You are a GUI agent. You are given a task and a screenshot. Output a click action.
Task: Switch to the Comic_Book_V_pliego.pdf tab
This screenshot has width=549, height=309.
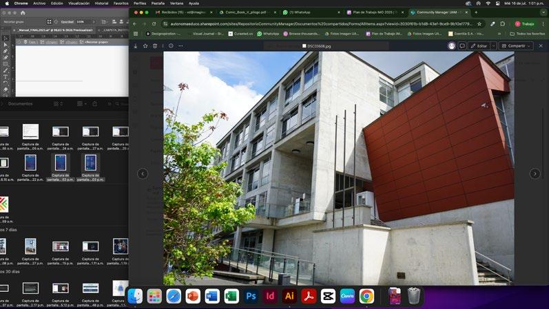pos(248,12)
